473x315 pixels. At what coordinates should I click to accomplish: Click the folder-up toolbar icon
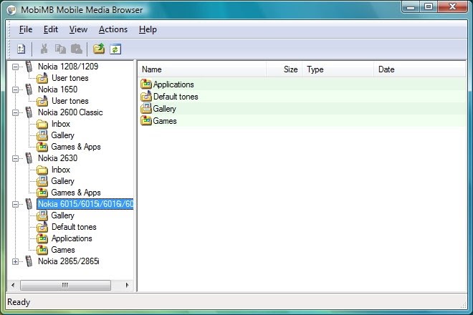click(x=99, y=49)
